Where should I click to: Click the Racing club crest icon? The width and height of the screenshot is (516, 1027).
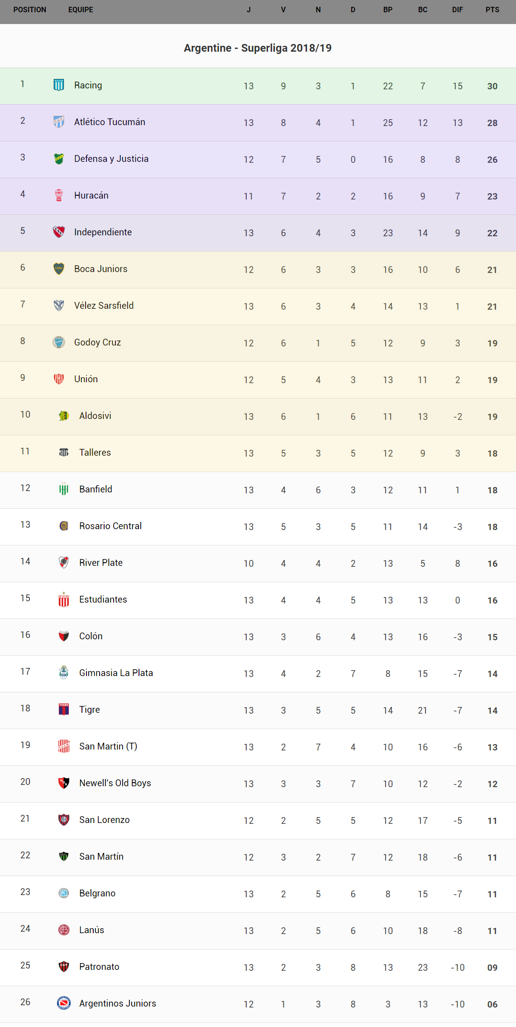pyautogui.click(x=59, y=85)
